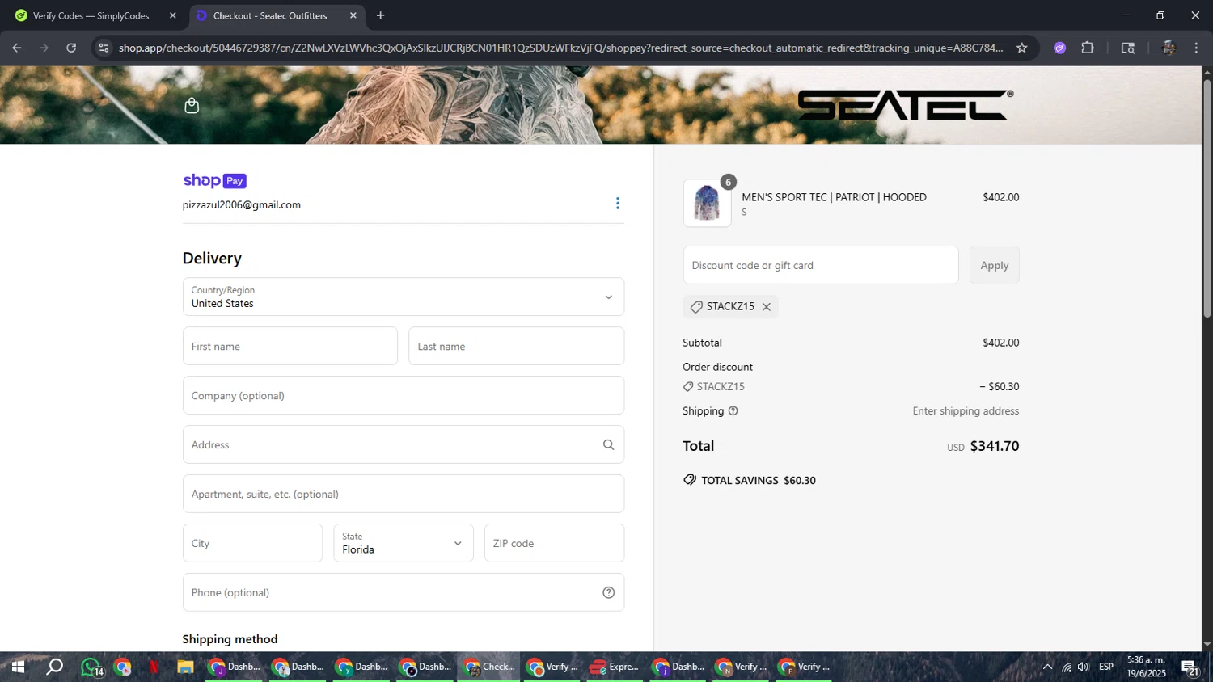Open the purple extension icon in toolbar
The height and width of the screenshot is (682, 1213).
click(x=1060, y=48)
